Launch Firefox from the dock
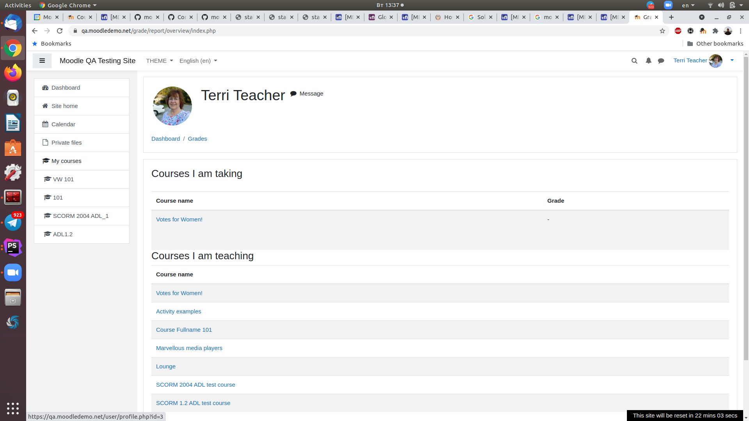 click(x=13, y=73)
